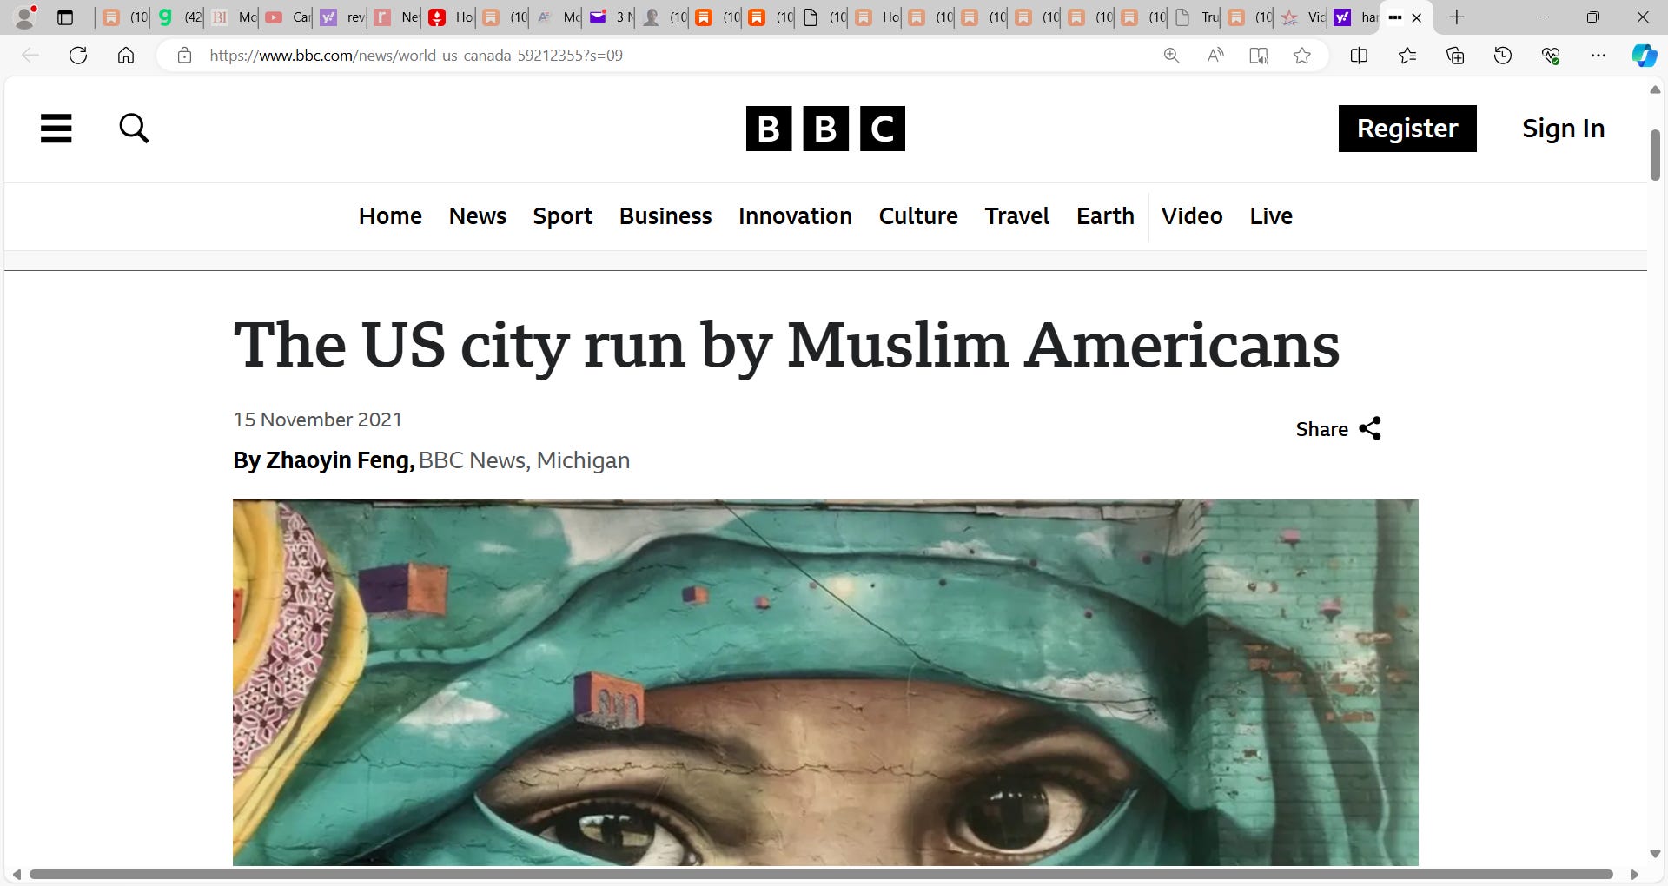Open browser Collections panel
The height and width of the screenshot is (886, 1668).
point(1455,56)
